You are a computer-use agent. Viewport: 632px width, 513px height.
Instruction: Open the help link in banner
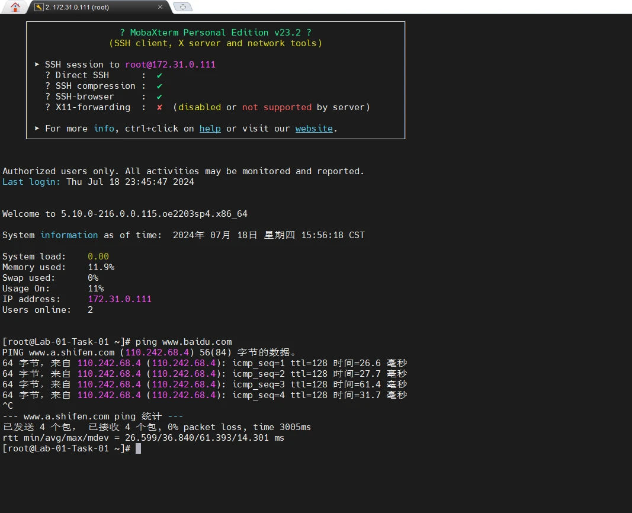(x=210, y=129)
